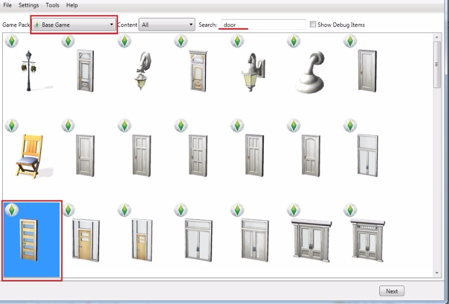Open the Help menu

pyautogui.click(x=72, y=5)
